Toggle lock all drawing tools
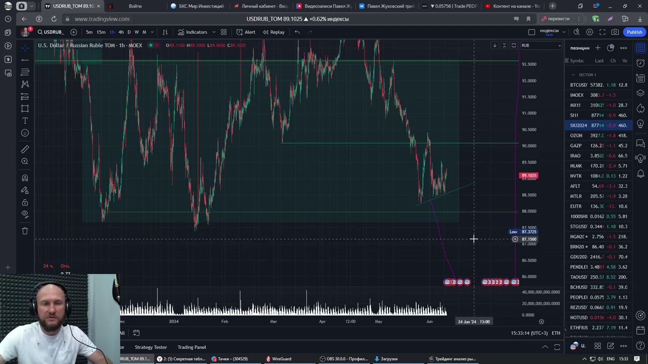 pos(25,202)
